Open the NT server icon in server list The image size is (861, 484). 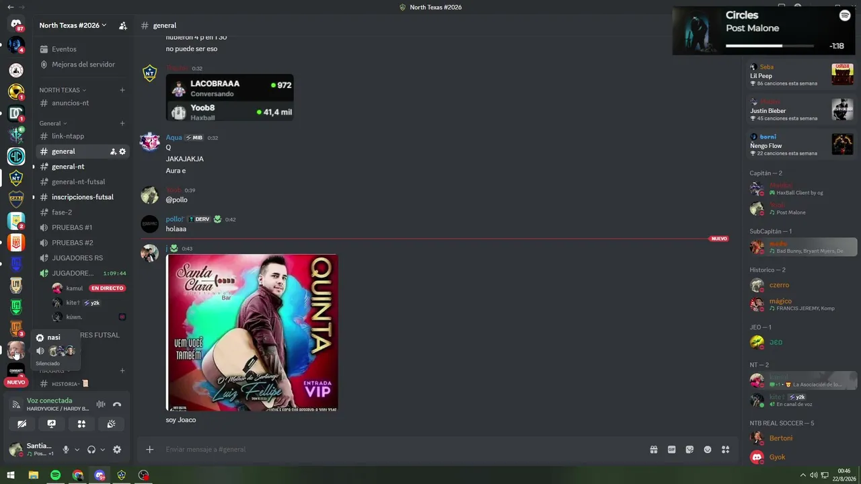[16, 177]
